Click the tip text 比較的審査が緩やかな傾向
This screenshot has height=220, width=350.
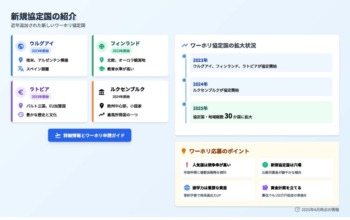(x=282, y=172)
